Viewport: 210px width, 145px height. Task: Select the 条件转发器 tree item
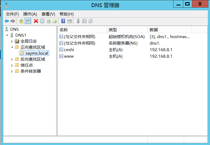tap(31, 71)
